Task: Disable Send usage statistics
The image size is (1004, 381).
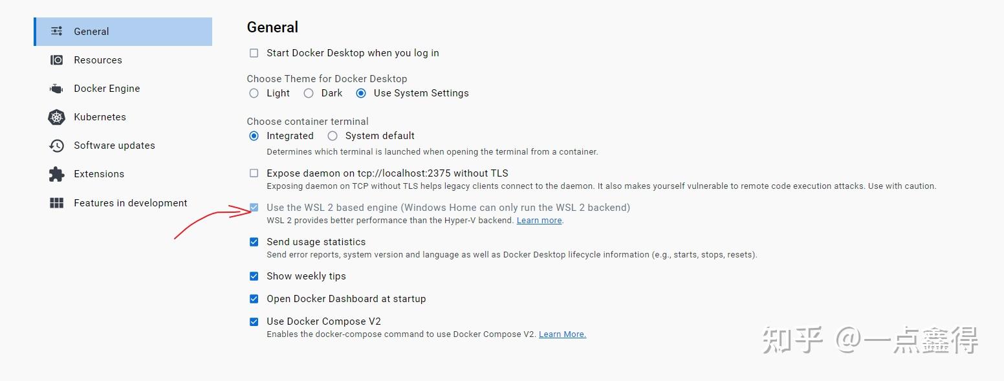Action: tap(254, 241)
